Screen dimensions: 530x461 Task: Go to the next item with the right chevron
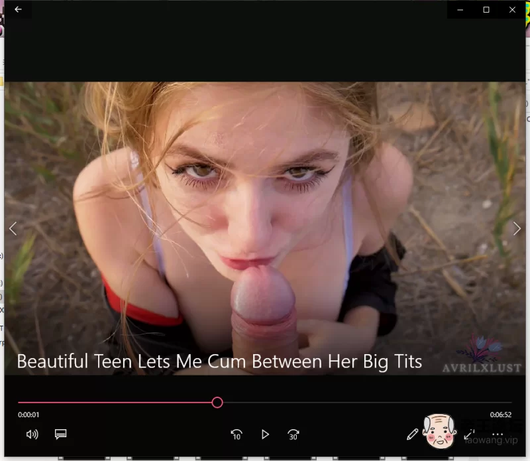click(517, 228)
